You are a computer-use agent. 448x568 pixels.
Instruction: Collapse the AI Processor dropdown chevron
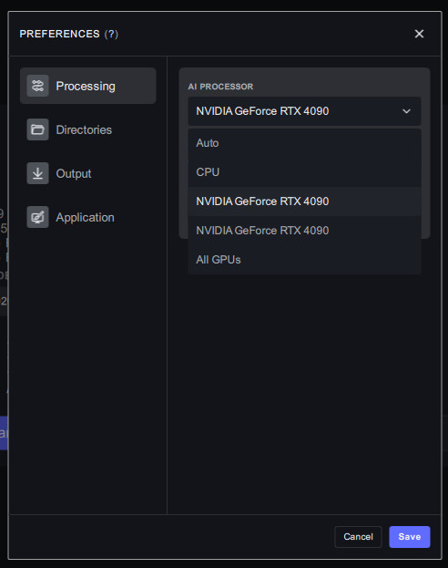406,111
